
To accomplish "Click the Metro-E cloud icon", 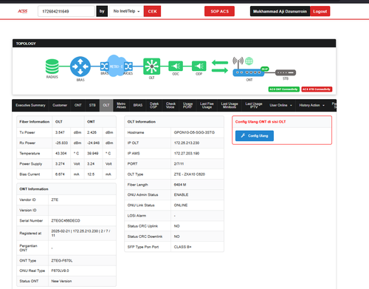I will 116,66.
